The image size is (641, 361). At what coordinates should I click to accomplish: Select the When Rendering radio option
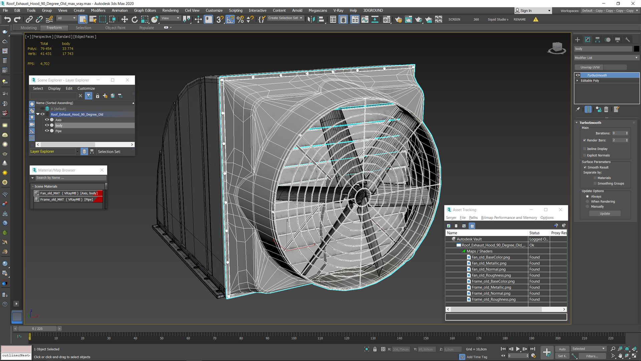tap(588, 202)
